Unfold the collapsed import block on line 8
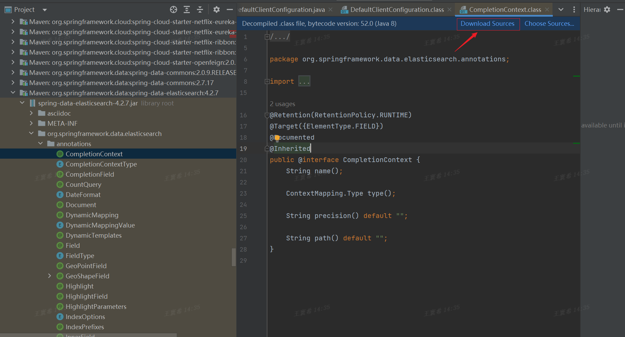625x337 pixels. (267, 81)
